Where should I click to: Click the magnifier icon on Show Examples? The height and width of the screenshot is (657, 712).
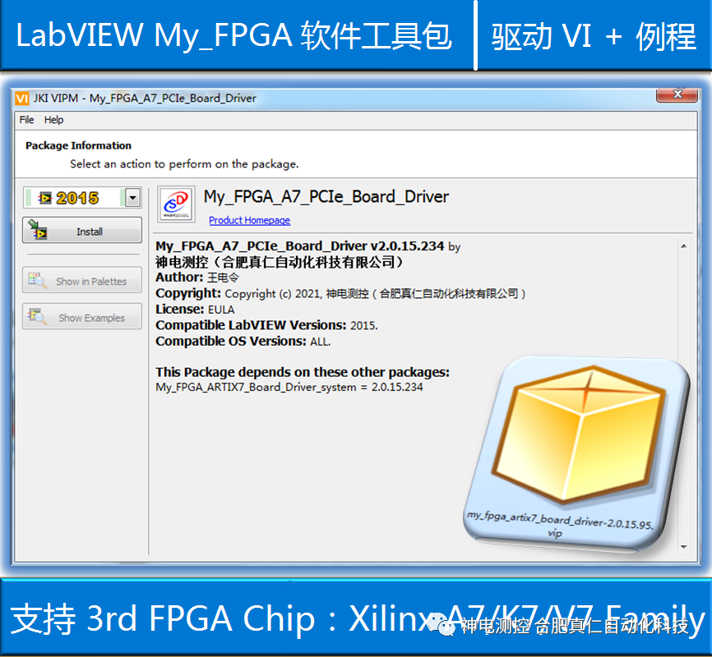coord(37,316)
